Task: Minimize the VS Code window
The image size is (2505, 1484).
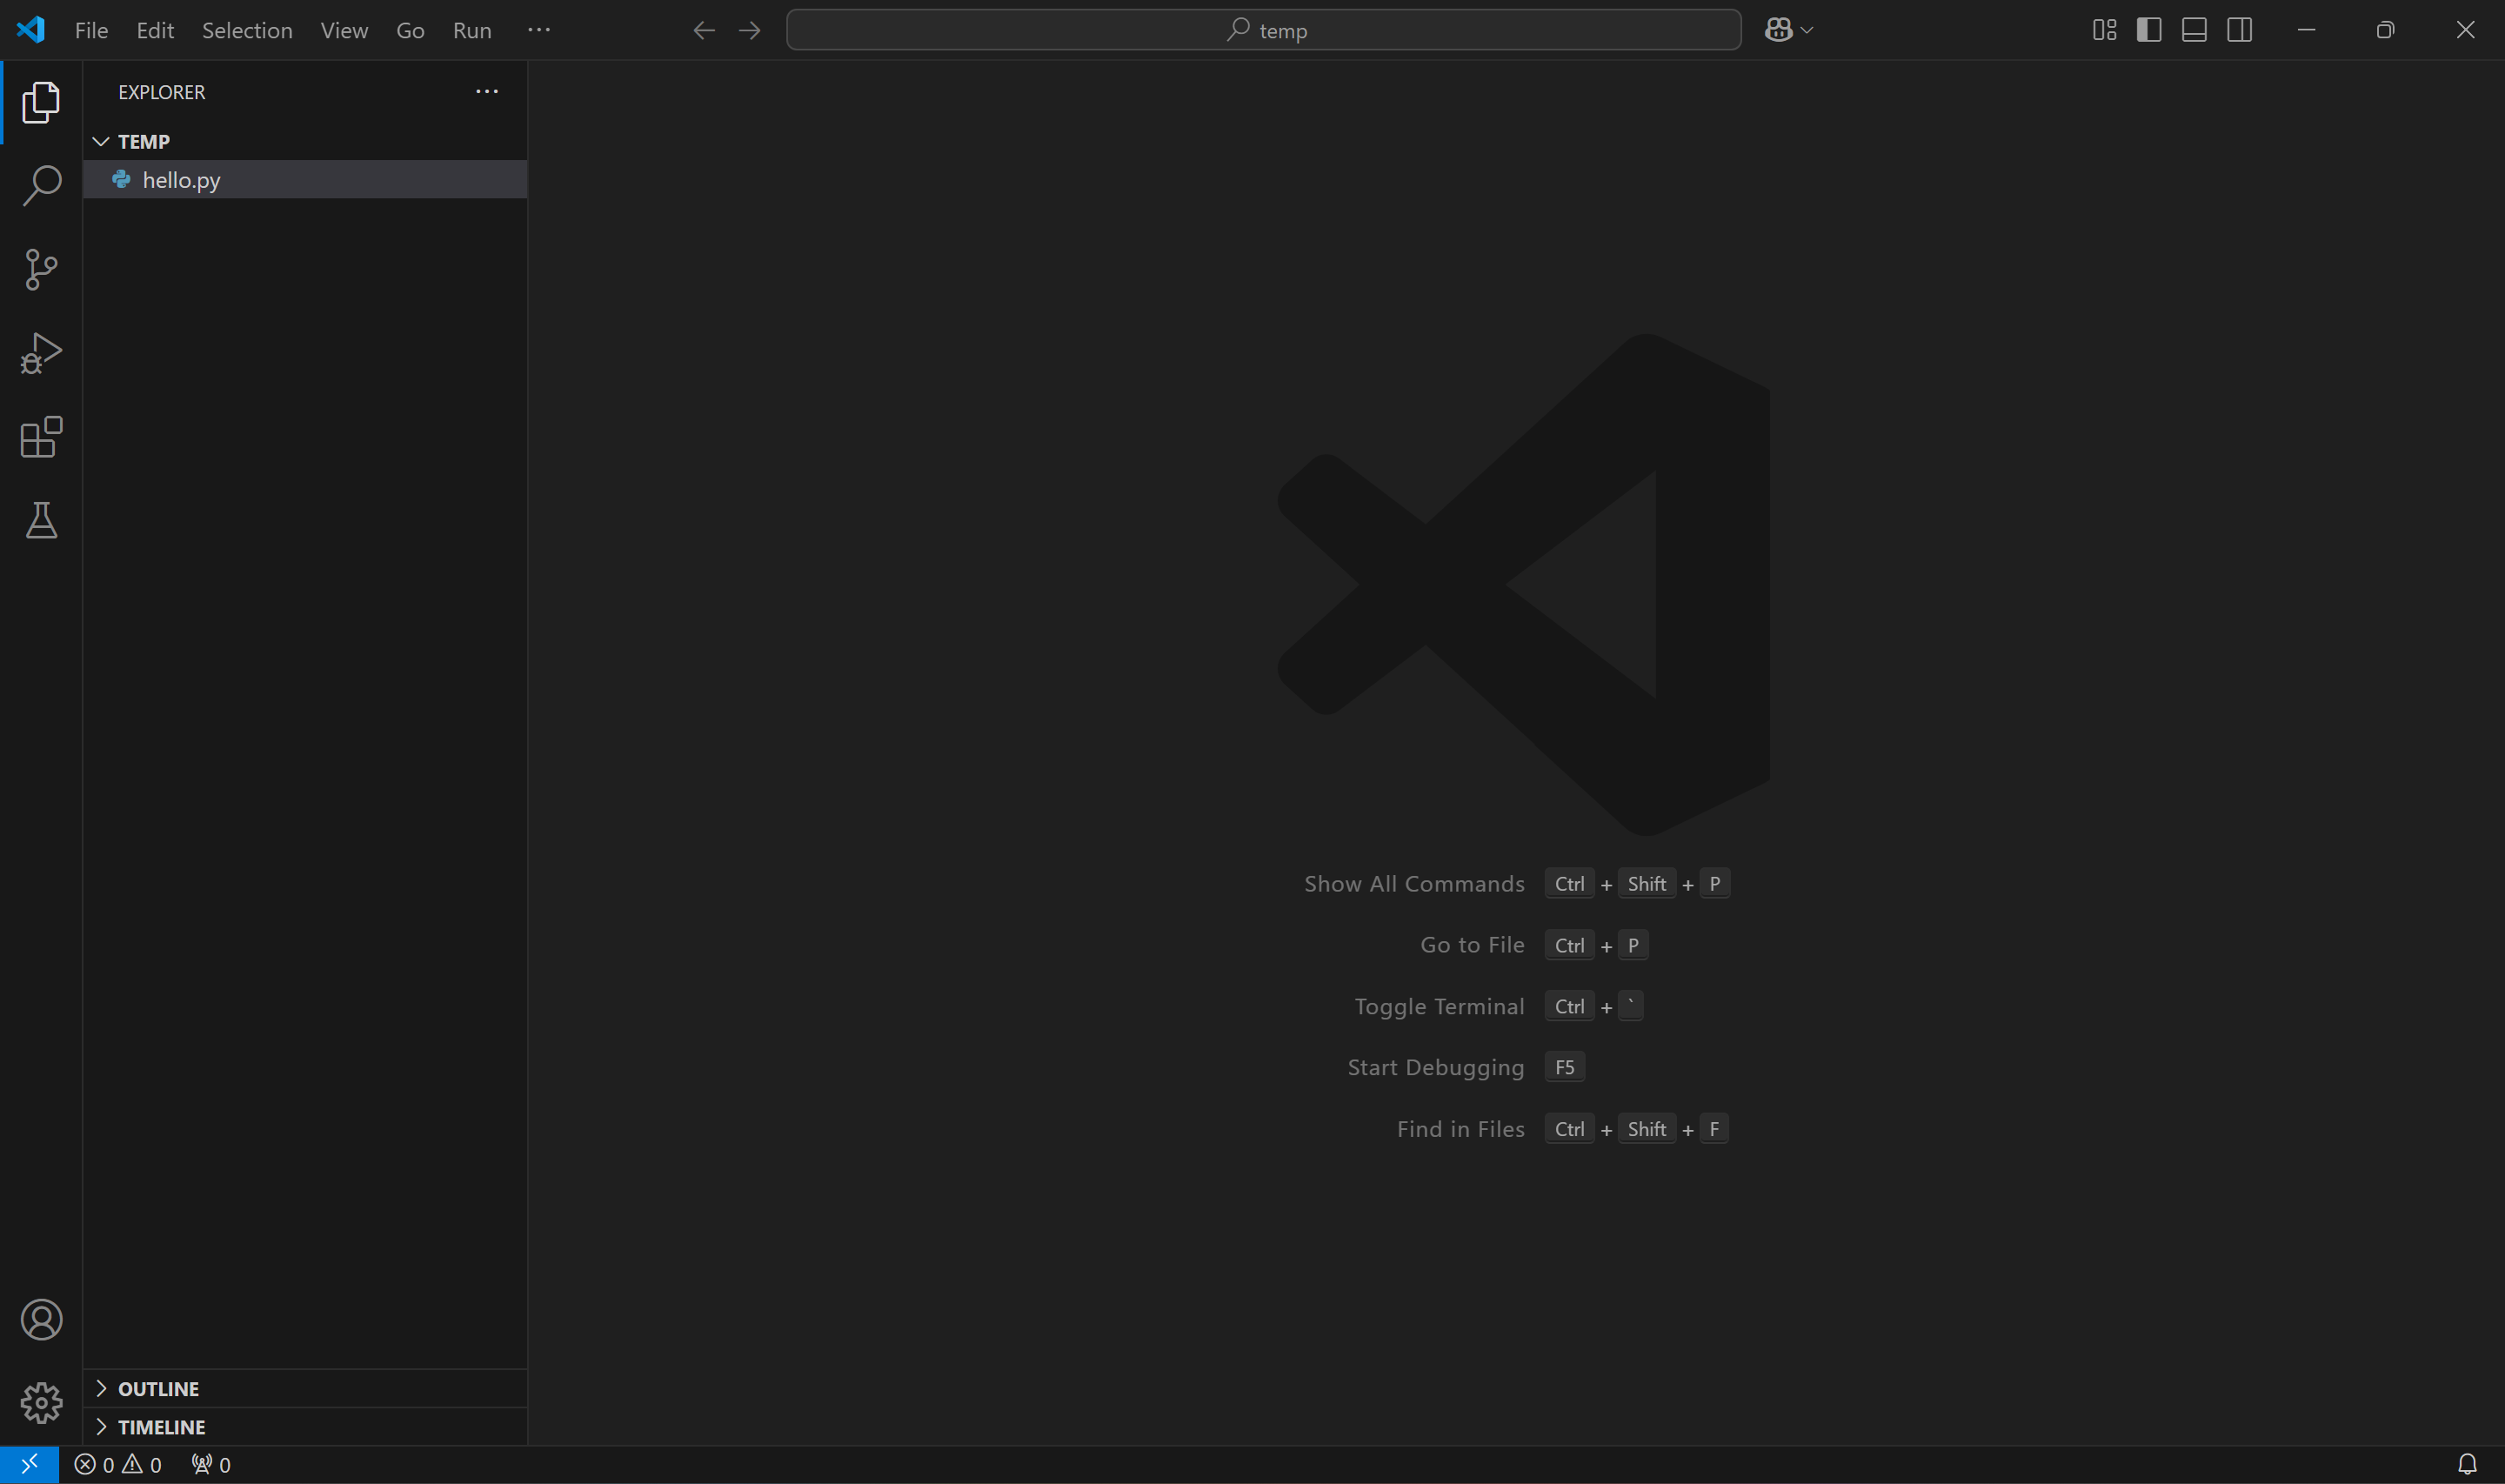Action: point(2306,30)
